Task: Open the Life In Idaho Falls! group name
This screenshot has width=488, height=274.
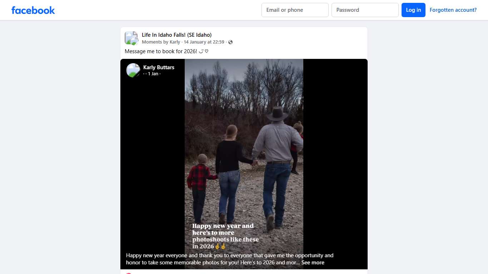Action: click(176, 35)
